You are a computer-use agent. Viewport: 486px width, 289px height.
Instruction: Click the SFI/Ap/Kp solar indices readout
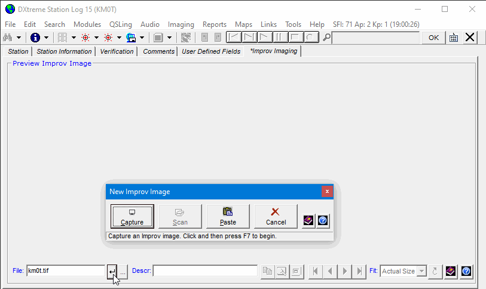coord(376,24)
